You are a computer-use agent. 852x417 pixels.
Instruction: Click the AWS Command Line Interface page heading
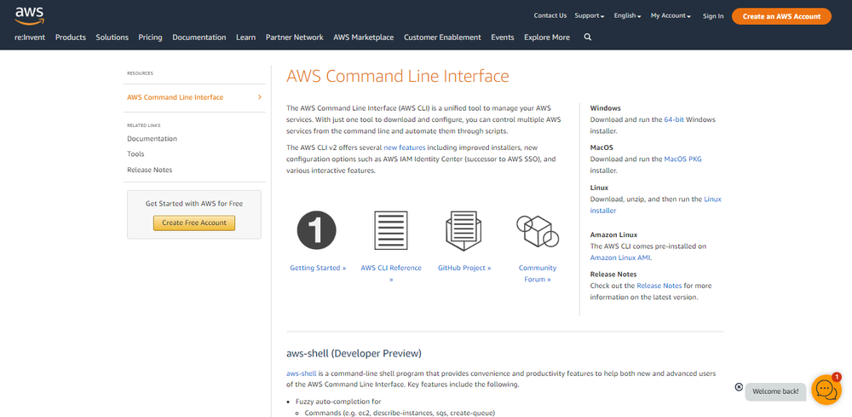pos(398,76)
